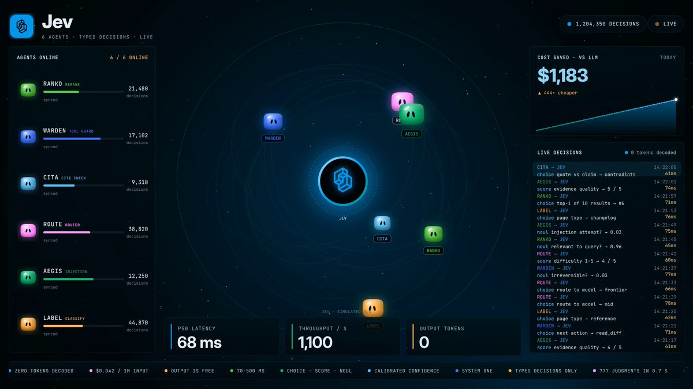Select the LABEL agent icon in Agents Online list
Image resolution: width=693 pixels, height=389 pixels.
coord(28,324)
